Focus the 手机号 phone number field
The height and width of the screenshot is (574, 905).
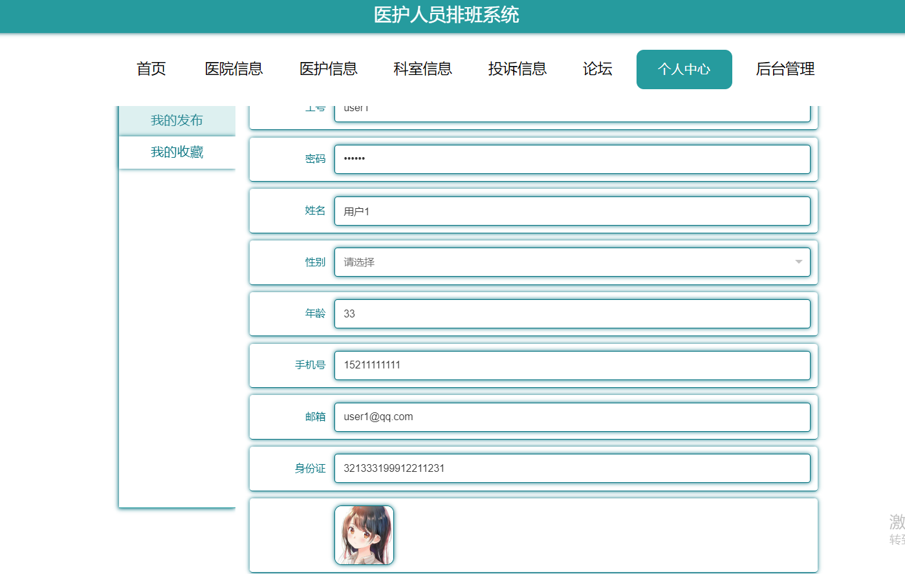click(572, 365)
